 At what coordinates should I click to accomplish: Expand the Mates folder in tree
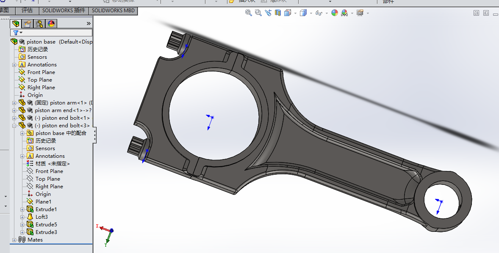[x=14, y=240]
